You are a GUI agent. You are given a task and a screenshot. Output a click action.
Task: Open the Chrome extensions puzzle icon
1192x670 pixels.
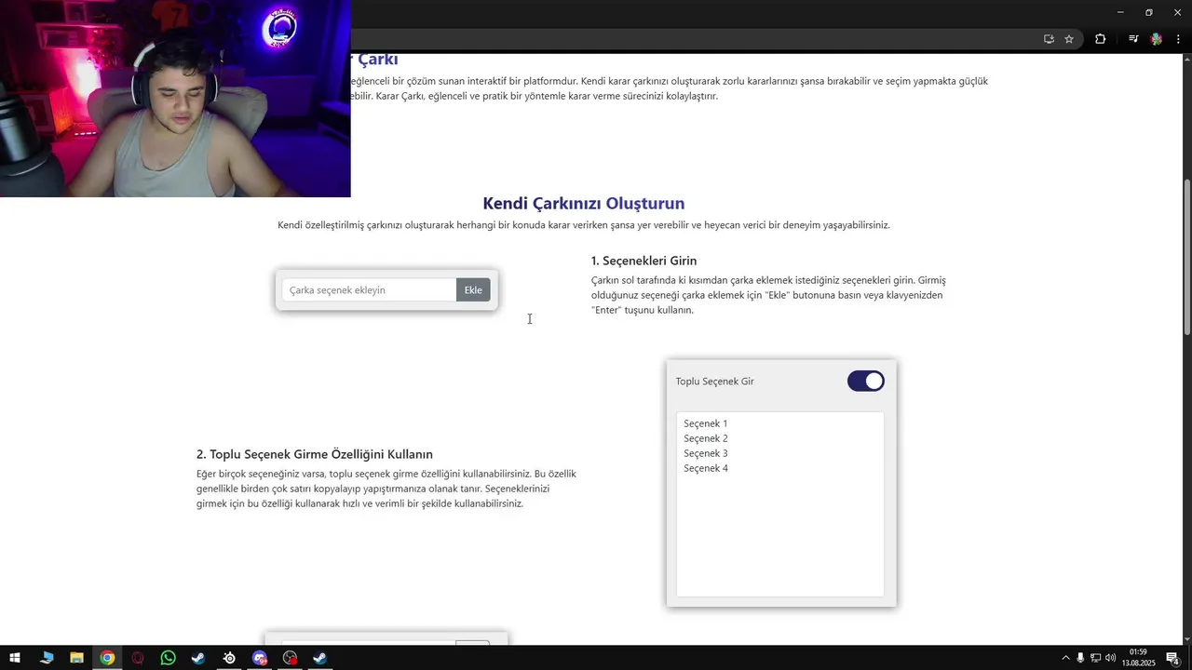point(1100,39)
